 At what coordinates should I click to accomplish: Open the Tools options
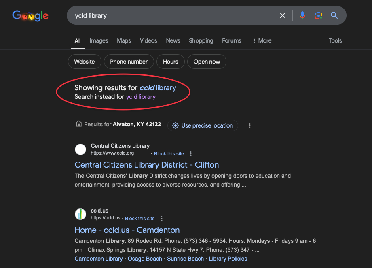pyautogui.click(x=335, y=40)
